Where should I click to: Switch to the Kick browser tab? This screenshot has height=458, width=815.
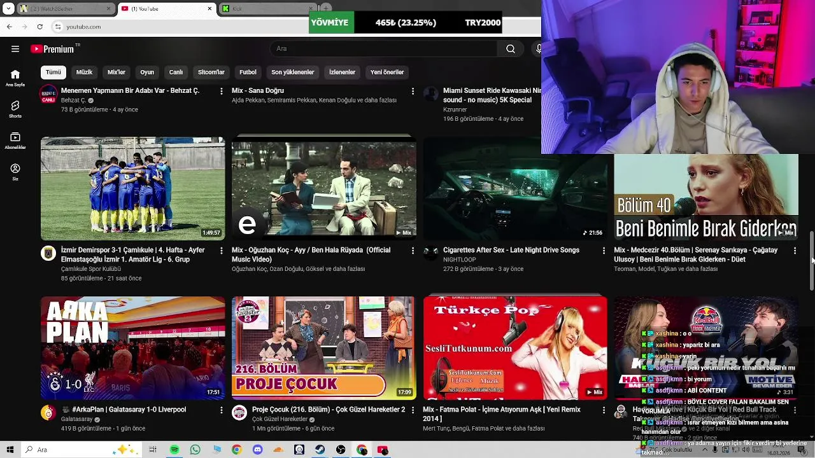(267, 9)
